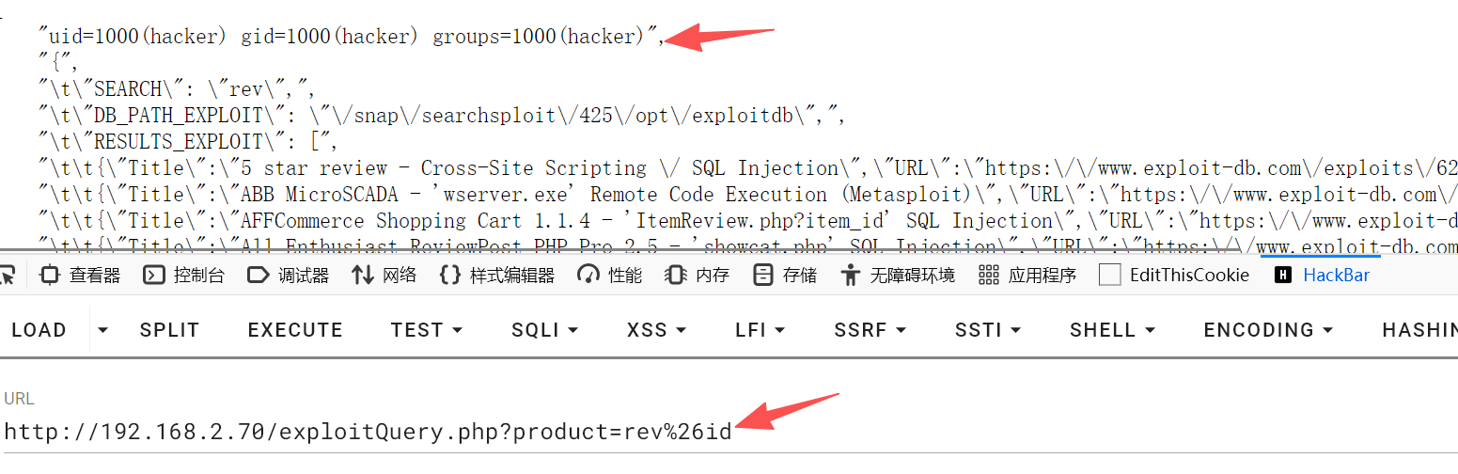Screen dimensions: 1458x474
Task: Open the Storage (存储) panel icon
Action: (x=764, y=276)
